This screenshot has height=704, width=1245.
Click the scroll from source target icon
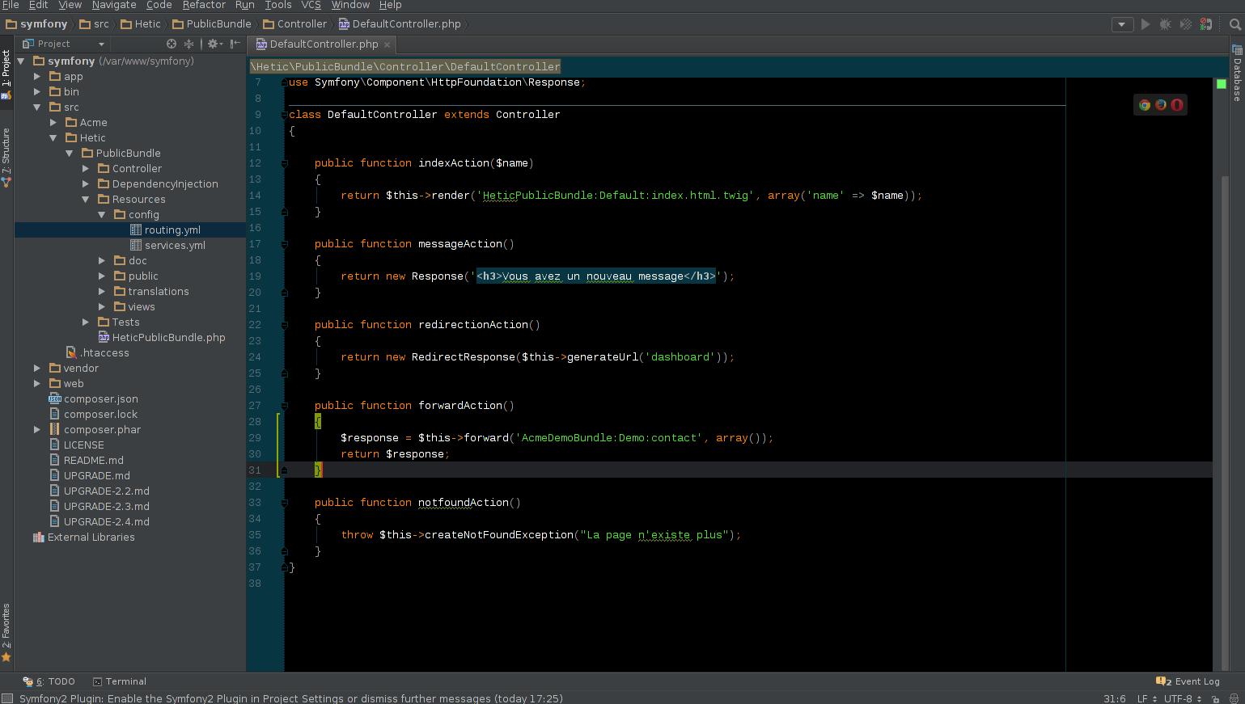(x=172, y=44)
